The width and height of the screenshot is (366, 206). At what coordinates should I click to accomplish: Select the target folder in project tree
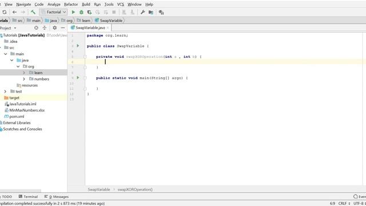coord(12,98)
